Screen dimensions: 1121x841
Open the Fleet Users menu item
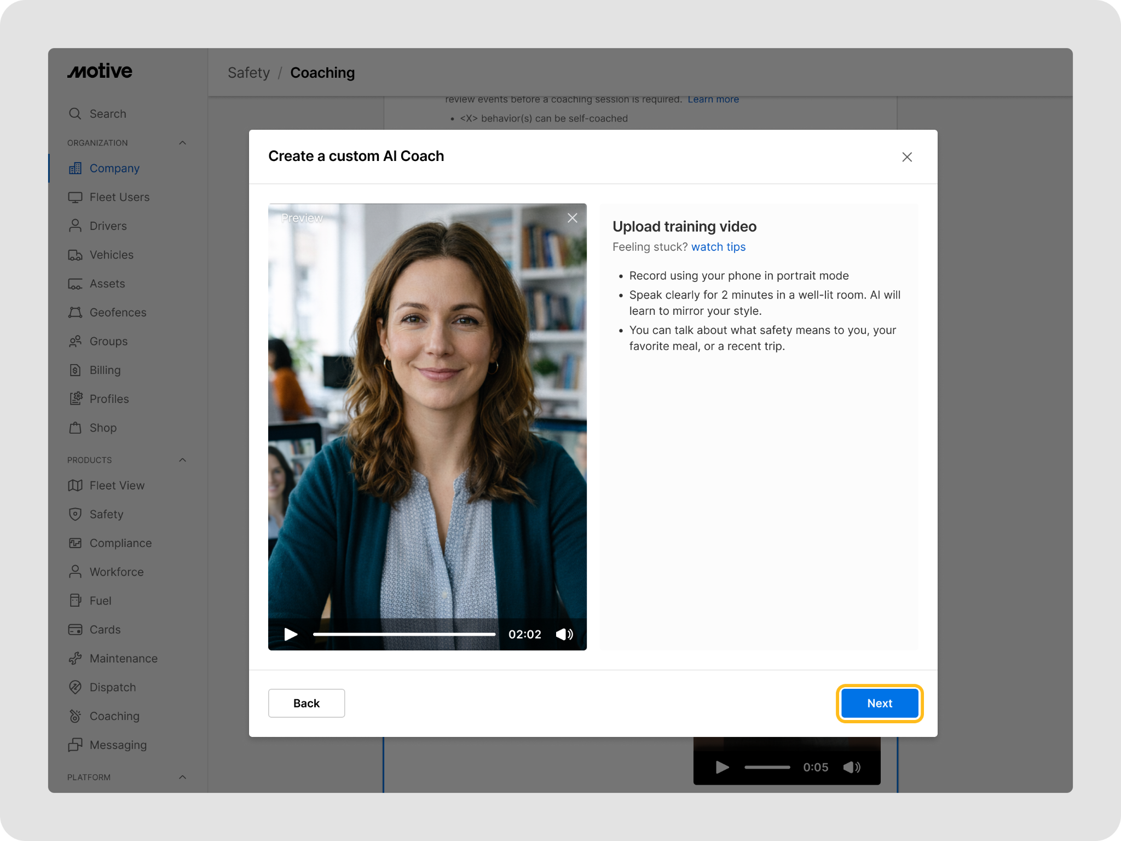click(119, 197)
